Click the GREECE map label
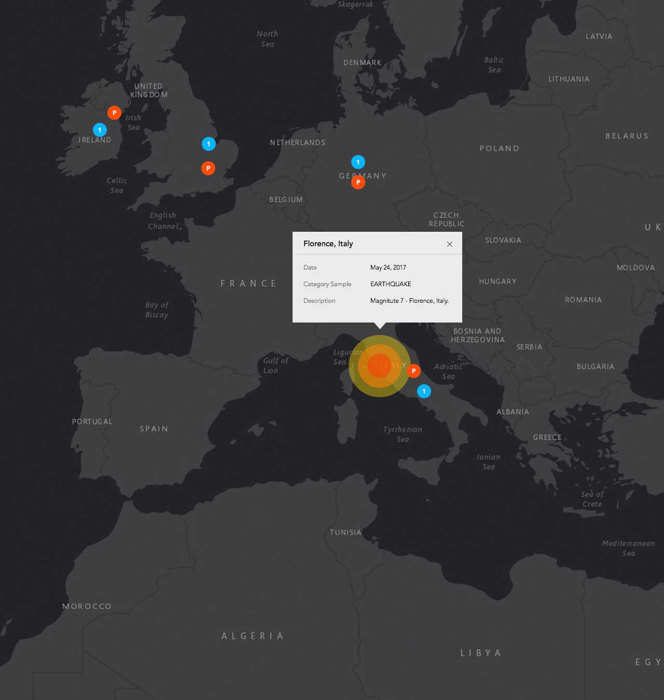The width and height of the screenshot is (664, 700). pyautogui.click(x=547, y=438)
